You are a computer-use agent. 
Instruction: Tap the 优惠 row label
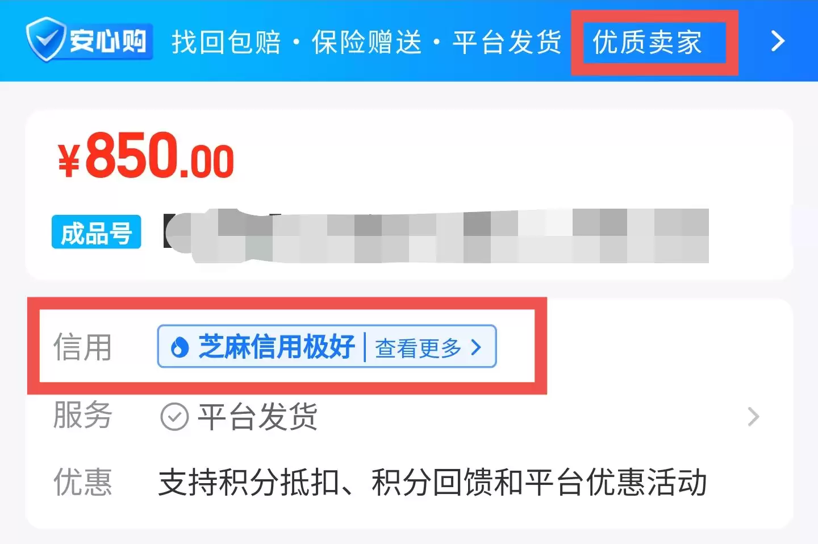tap(82, 482)
